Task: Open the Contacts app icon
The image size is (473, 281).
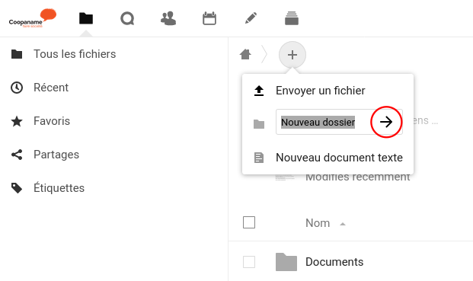Action: pos(168,18)
